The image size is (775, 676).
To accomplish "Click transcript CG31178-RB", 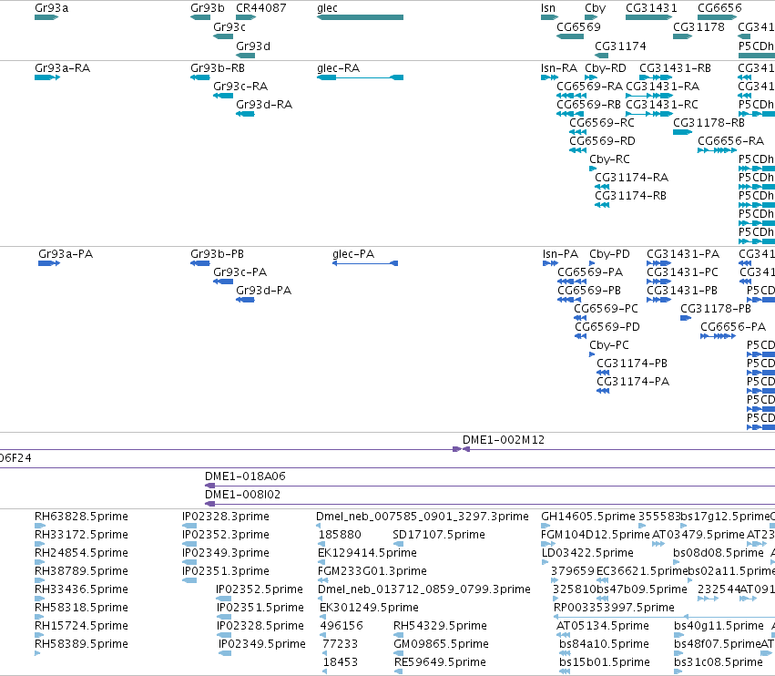I will point(709,123).
